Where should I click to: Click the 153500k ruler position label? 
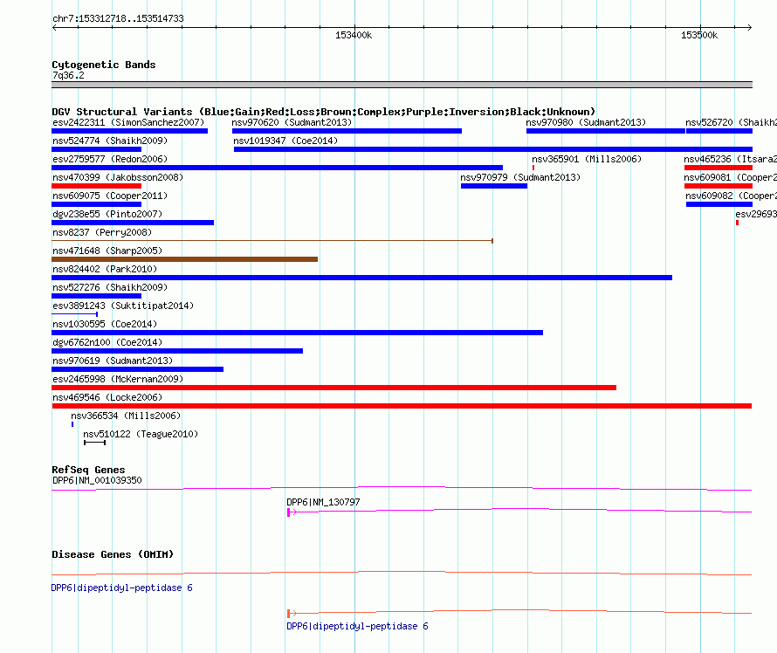(x=699, y=35)
